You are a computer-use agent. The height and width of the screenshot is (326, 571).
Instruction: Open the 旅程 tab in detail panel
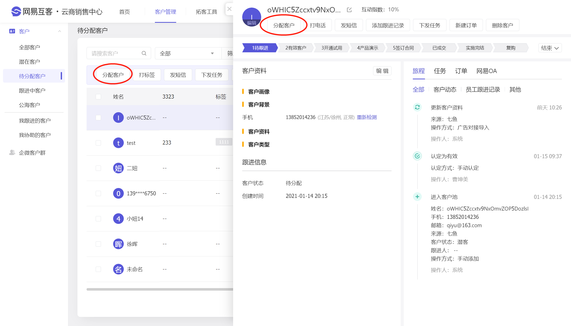click(x=419, y=71)
